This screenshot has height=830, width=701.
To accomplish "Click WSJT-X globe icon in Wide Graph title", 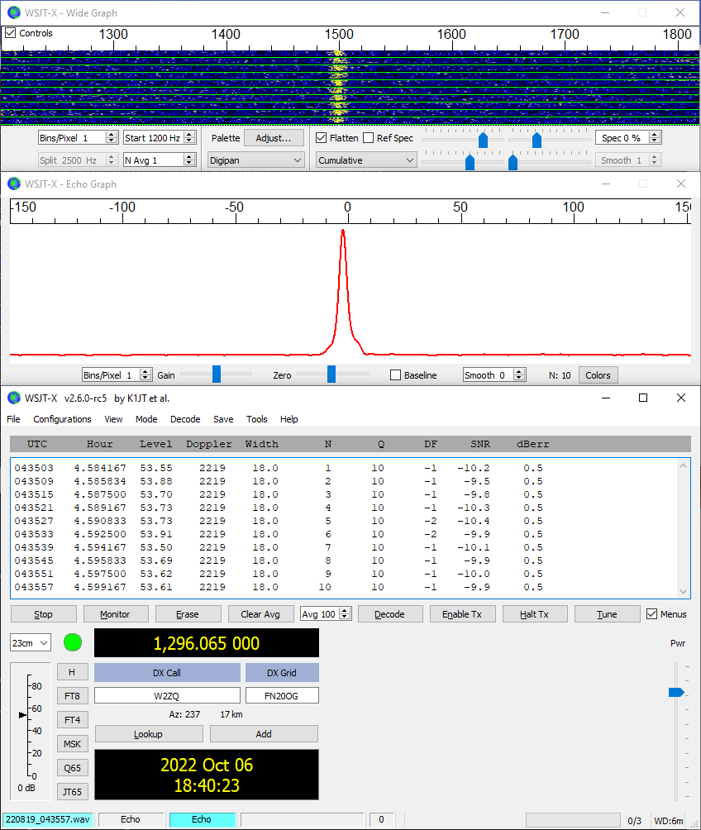I will (x=13, y=12).
